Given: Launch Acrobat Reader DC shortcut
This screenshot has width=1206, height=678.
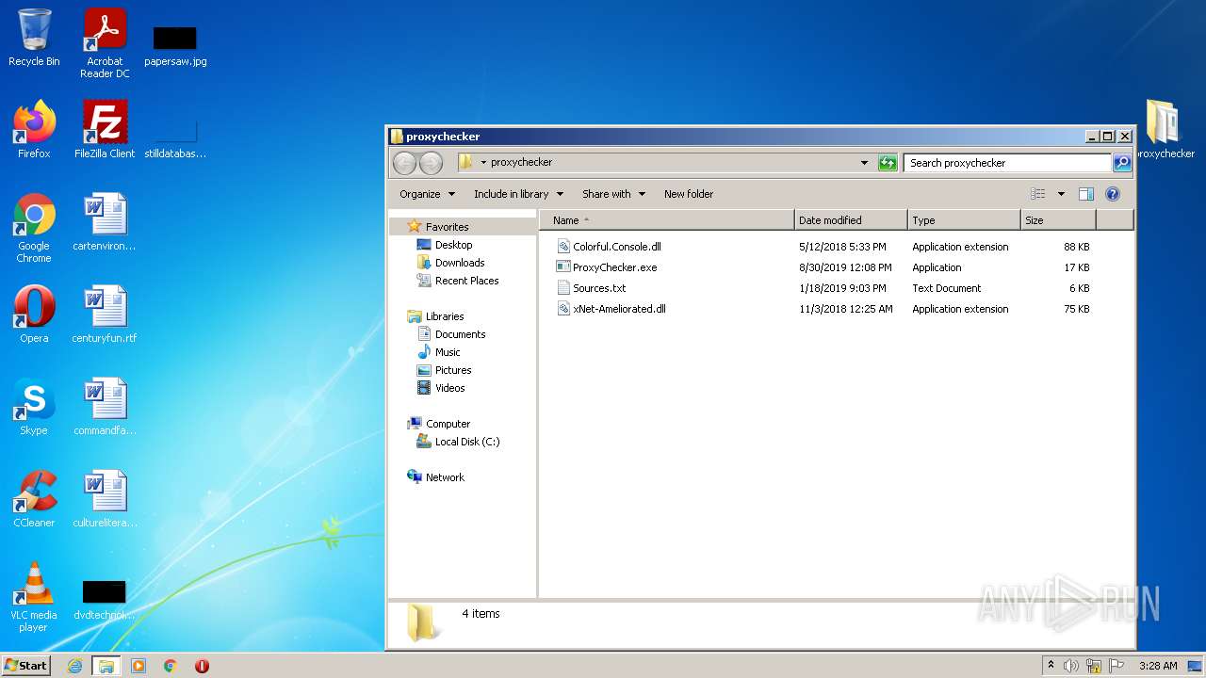Looking at the screenshot, I should (105, 43).
